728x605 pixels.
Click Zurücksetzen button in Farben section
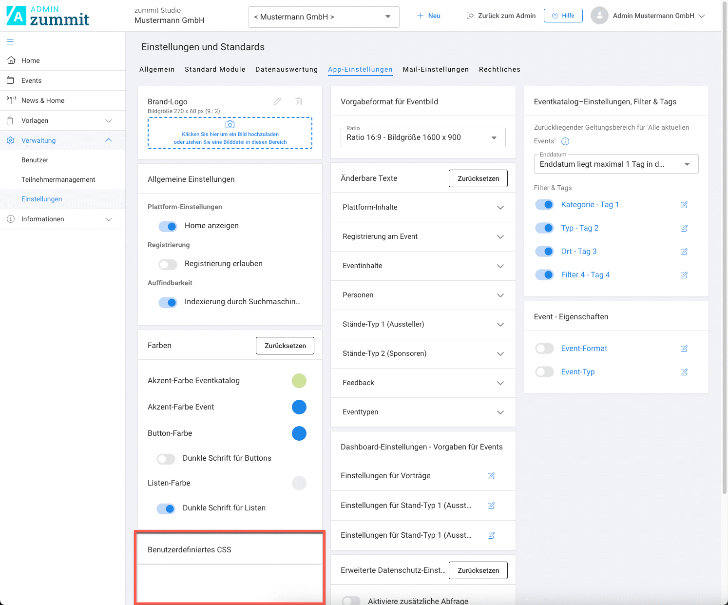pos(285,346)
